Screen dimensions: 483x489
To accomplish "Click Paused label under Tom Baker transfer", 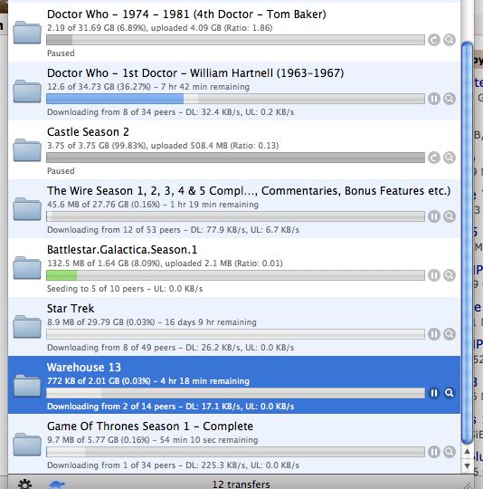I will pyautogui.click(x=61, y=53).
